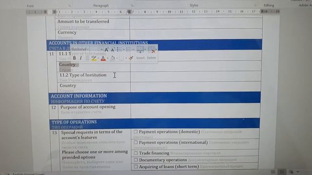This screenshot has height=175, width=312.
Task: Apply red font color icon
Action: coord(103,58)
